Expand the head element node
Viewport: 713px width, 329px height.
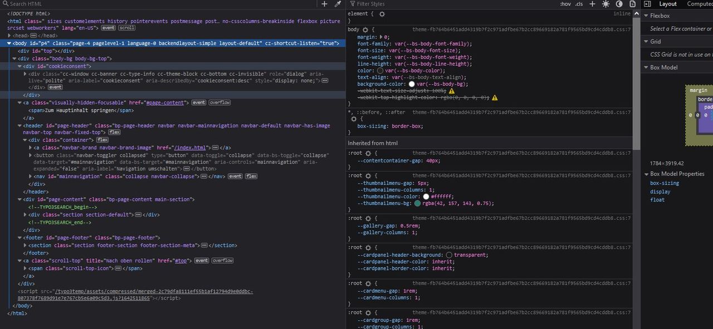coord(9,36)
